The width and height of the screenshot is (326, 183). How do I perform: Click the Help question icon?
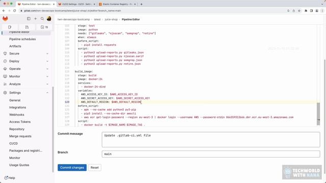tap(6, 178)
